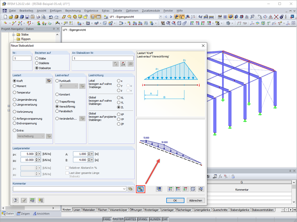Go to previous load case arrow
This screenshot has width=297, height=222.
click(x=166, y=17)
